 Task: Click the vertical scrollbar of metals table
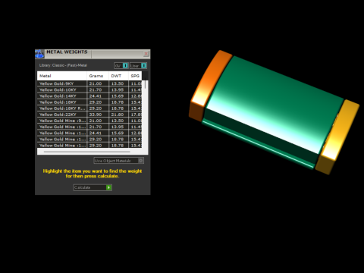click(x=146, y=85)
